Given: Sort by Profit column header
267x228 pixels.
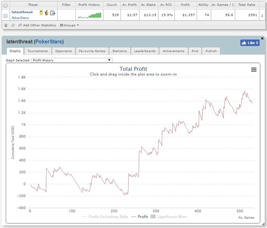Looking at the screenshot, I should 185,5.
